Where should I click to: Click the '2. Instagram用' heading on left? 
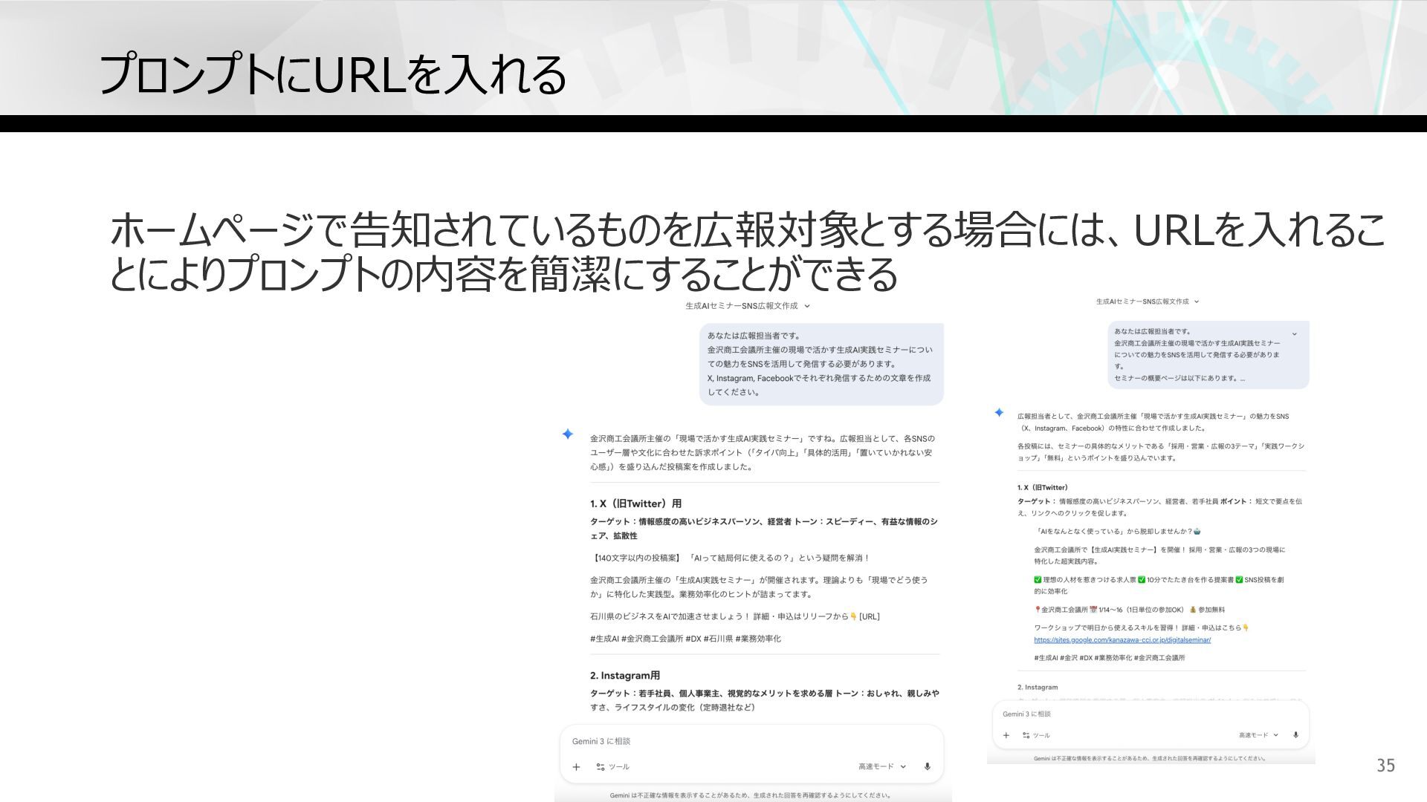(624, 676)
